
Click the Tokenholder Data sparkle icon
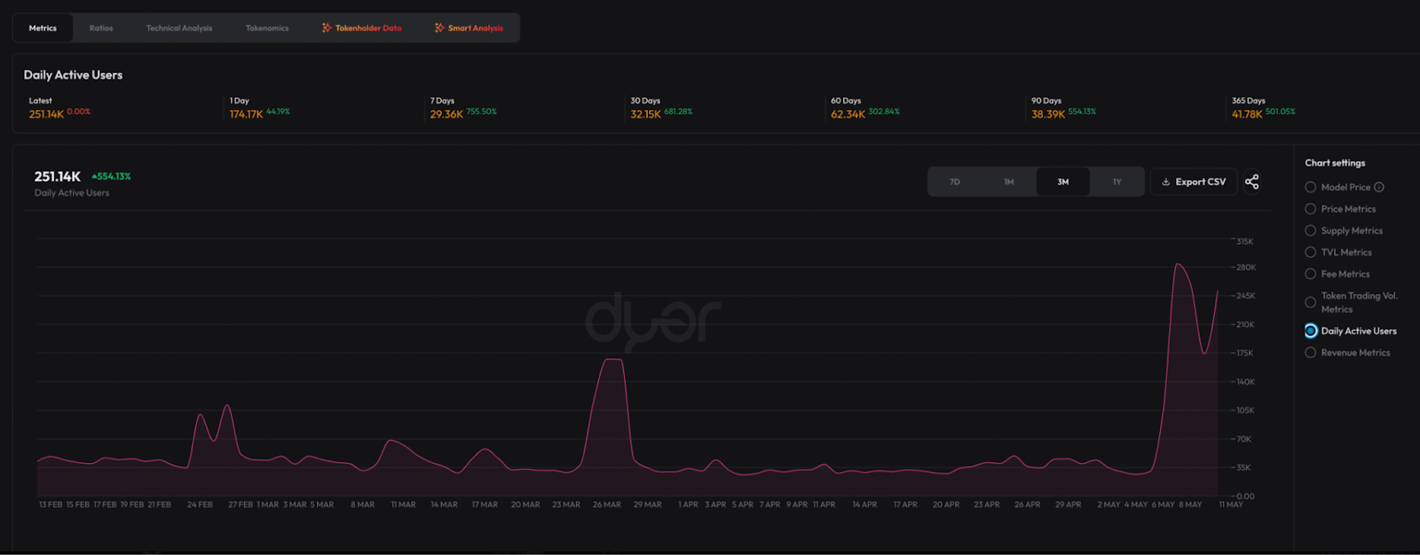327,28
